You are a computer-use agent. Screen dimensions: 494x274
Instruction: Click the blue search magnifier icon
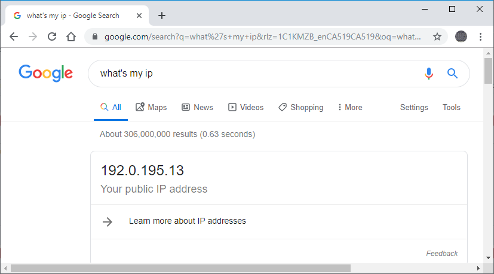point(452,74)
